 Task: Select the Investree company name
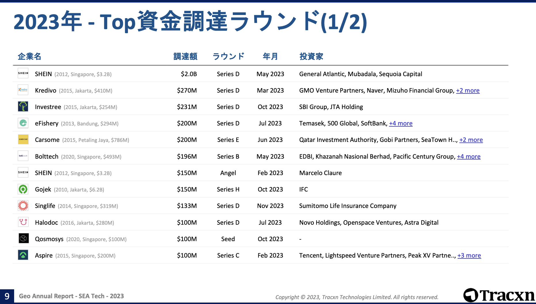(x=48, y=107)
